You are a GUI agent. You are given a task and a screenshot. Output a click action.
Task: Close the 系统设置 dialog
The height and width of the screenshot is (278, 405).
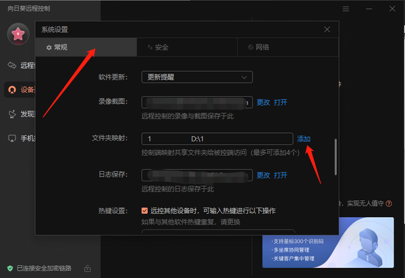tap(327, 30)
